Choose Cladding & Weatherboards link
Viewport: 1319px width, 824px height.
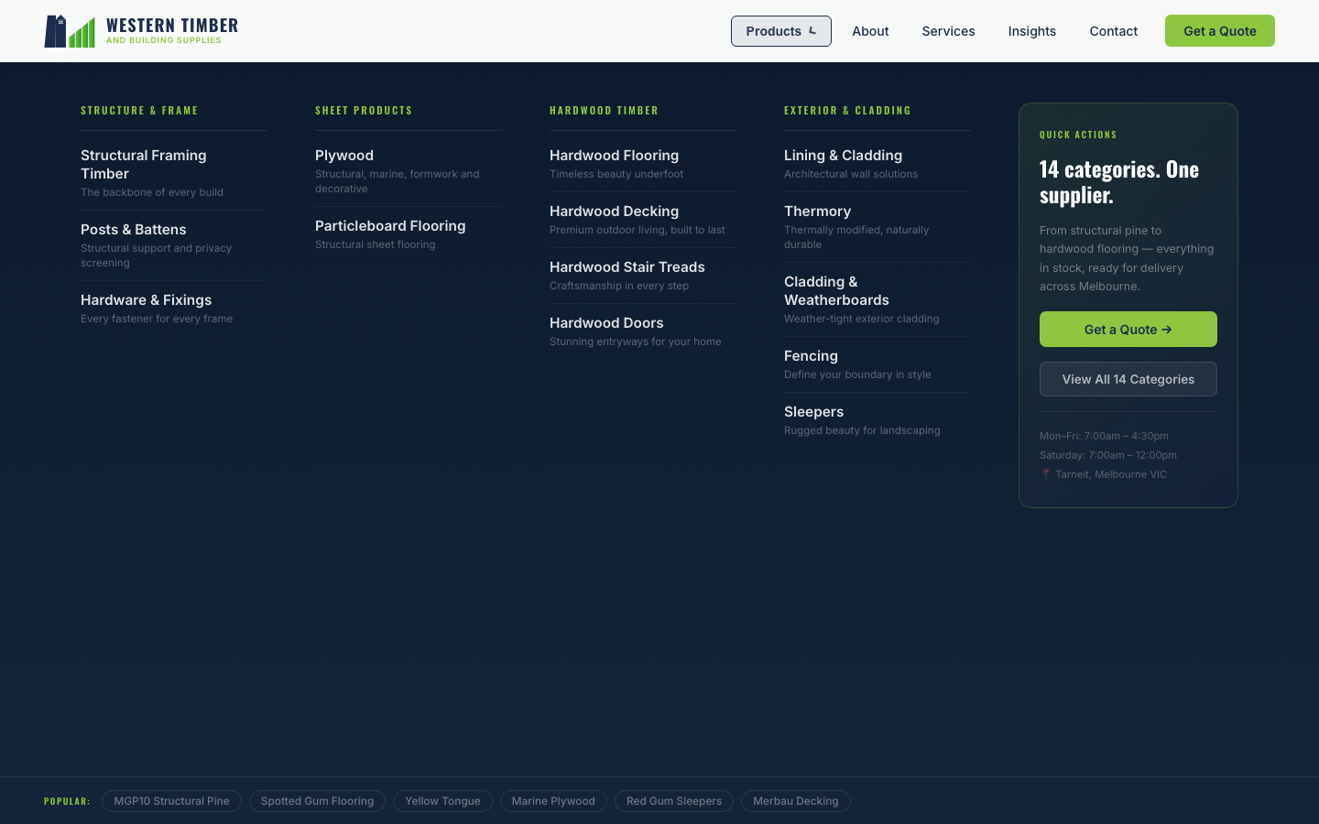tap(878, 299)
